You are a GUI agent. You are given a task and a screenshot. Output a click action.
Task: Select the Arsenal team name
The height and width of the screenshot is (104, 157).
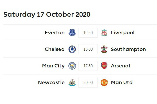(x=120, y=66)
